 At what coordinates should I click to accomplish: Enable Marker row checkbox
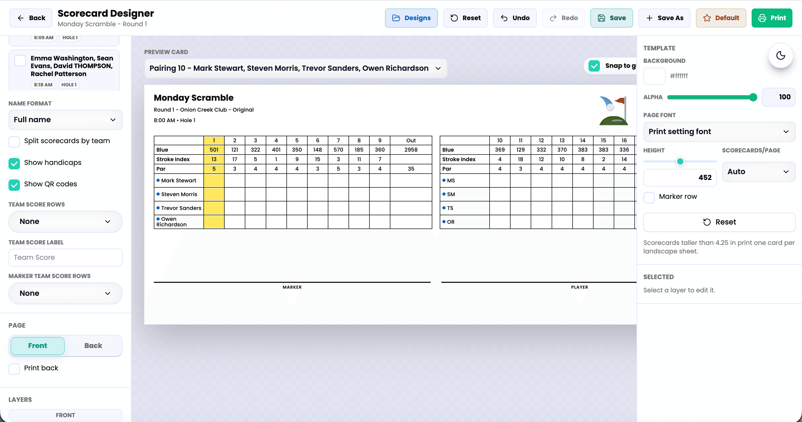click(x=649, y=197)
